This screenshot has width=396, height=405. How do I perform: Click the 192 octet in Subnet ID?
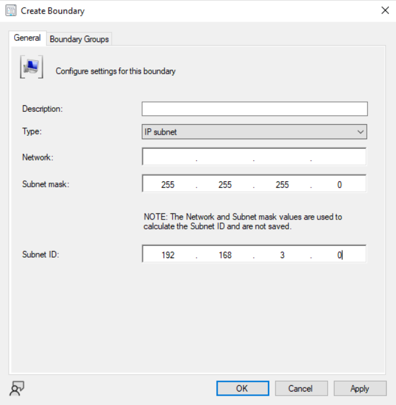tap(168, 255)
